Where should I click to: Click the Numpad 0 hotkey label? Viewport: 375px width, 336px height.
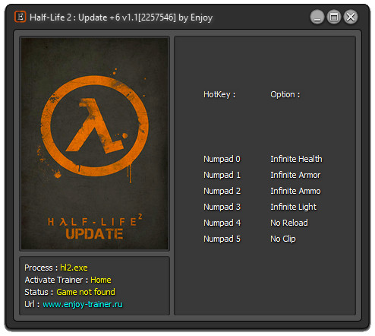[x=222, y=159]
